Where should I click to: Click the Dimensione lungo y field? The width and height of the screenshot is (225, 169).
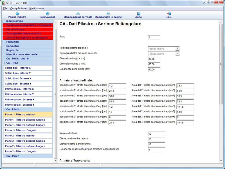pyautogui.click(x=154, y=65)
